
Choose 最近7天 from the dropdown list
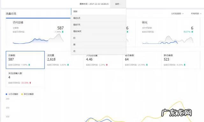pos(98,25)
